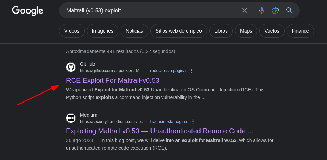Image resolution: width=327 pixels, height=160 pixels.
Task: Click Aproximadamente 441 resultados text
Action: pos(121,51)
